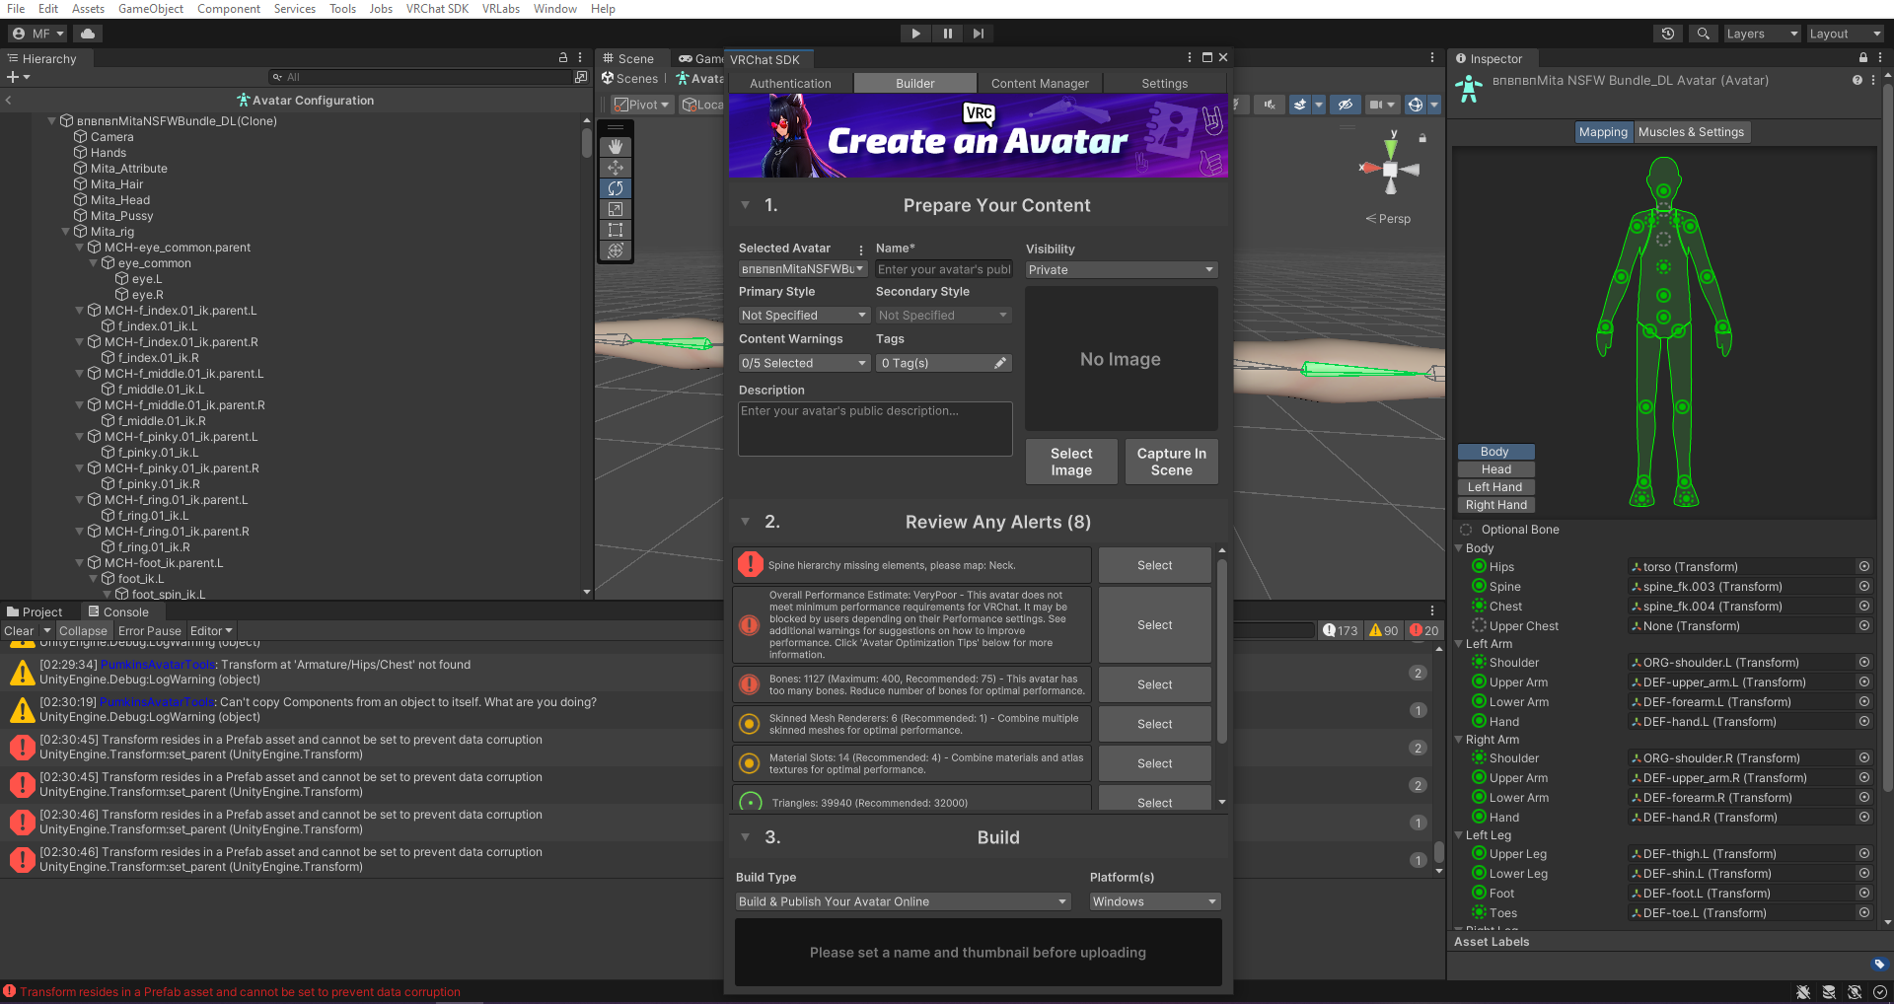Viewport: 1894px width, 1004px height.
Task: Open the GameObject menu
Action: [151, 9]
